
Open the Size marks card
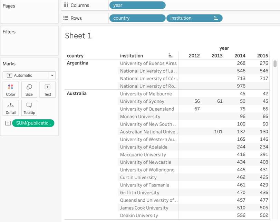point(29,90)
